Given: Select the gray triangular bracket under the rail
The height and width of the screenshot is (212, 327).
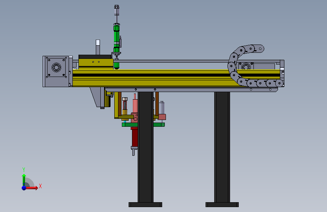Looking at the screenshot, I should point(98,97).
